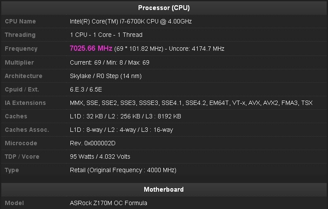Click the Processor (CPU) section header
The image size is (328, 209).
[x=164, y=8]
